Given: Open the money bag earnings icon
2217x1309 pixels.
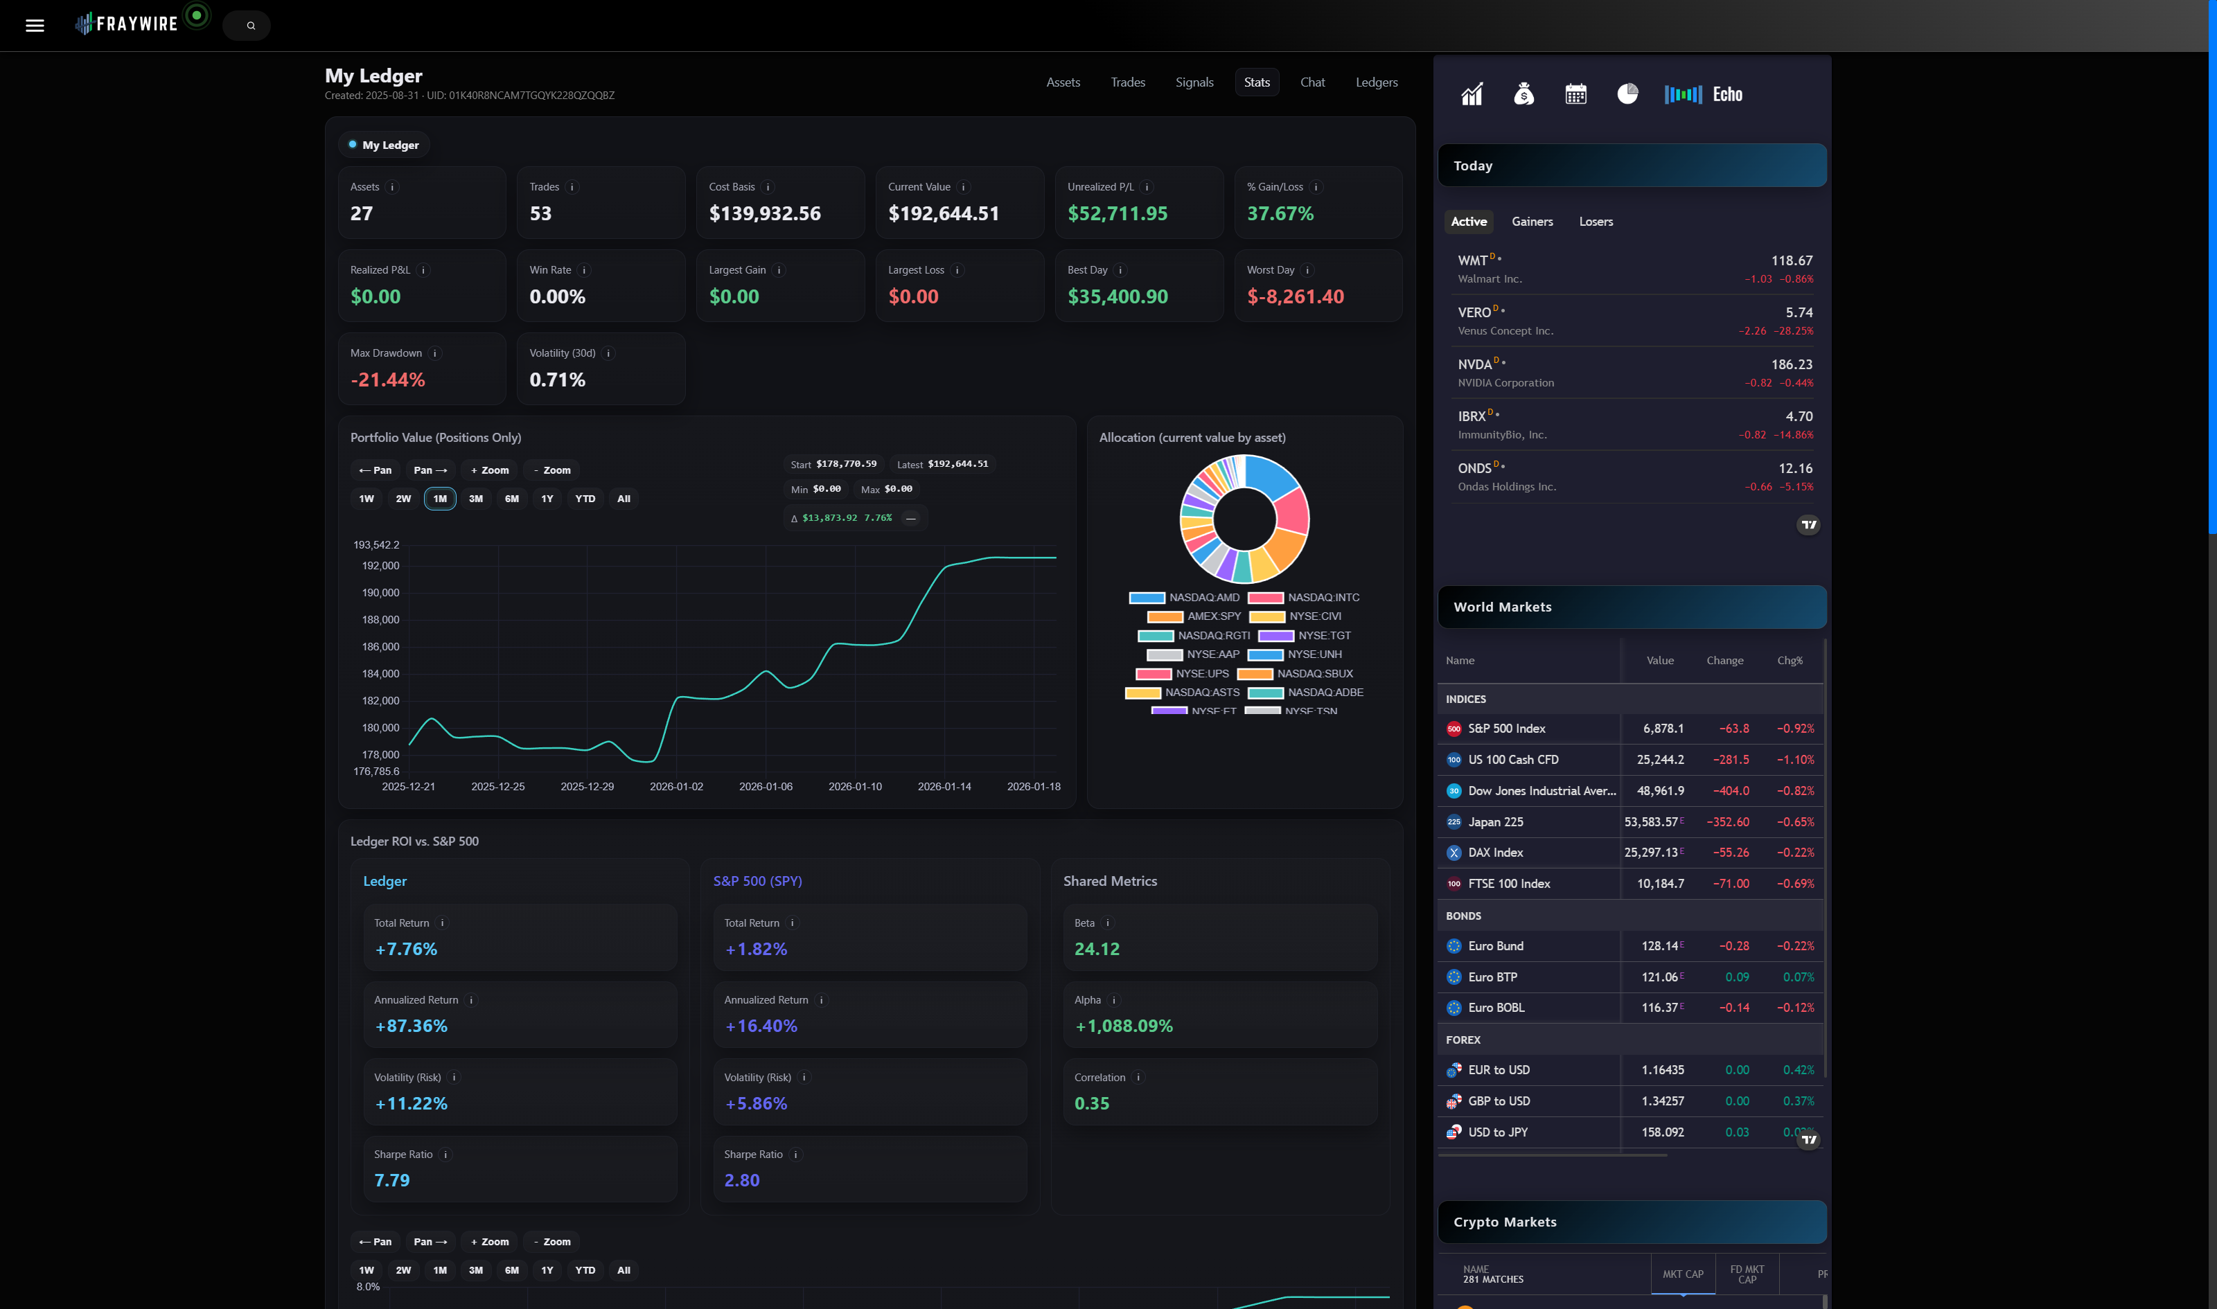Looking at the screenshot, I should [x=1524, y=93].
